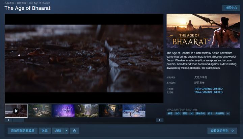View the misty forest path screenshot thumbnail
This screenshot has width=243, height=139.
click(87, 111)
